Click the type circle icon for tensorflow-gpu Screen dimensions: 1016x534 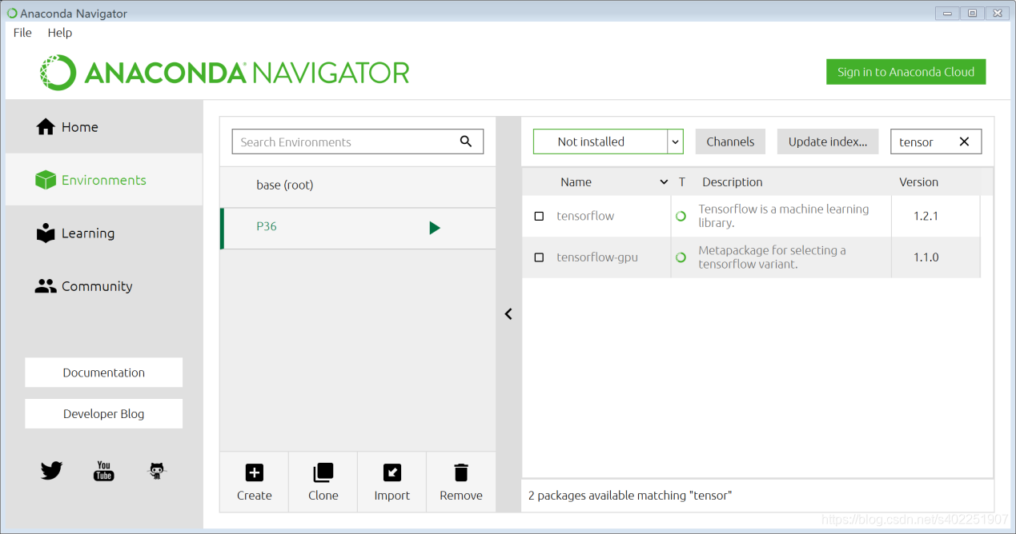(x=681, y=257)
